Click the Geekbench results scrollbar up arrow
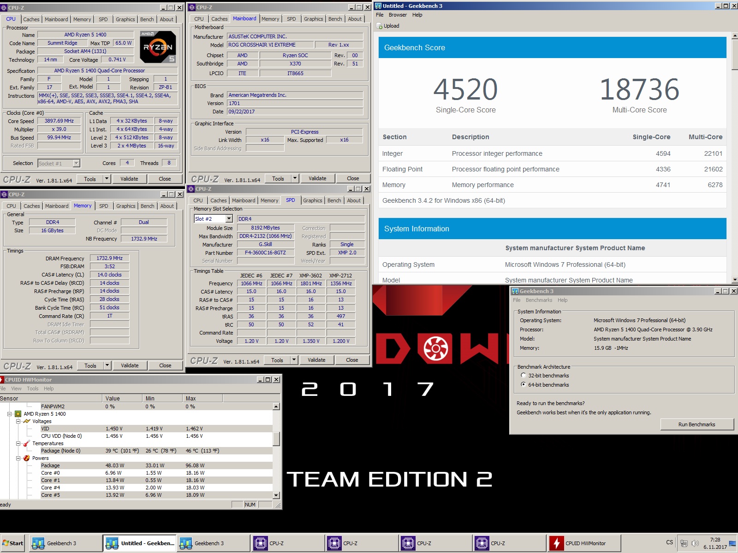 734,35
